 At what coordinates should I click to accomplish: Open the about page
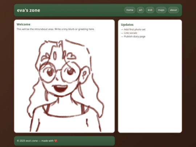(173, 10)
